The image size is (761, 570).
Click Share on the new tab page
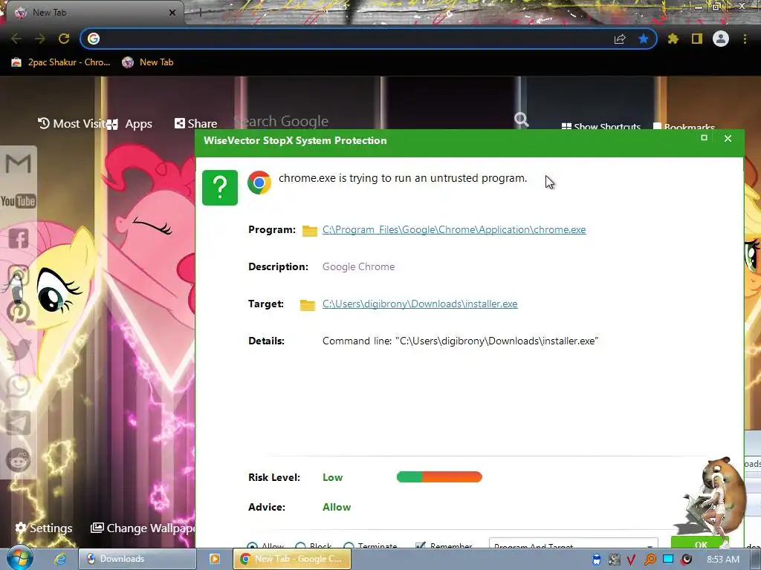pyautogui.click(x=195, y=124)
